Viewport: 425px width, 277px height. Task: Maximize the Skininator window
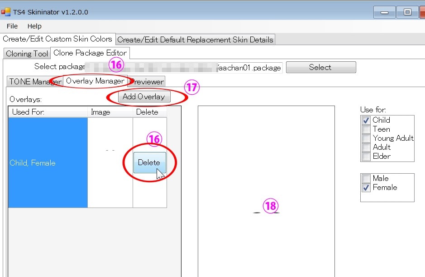pyautogui.click(x=407, y=12)
